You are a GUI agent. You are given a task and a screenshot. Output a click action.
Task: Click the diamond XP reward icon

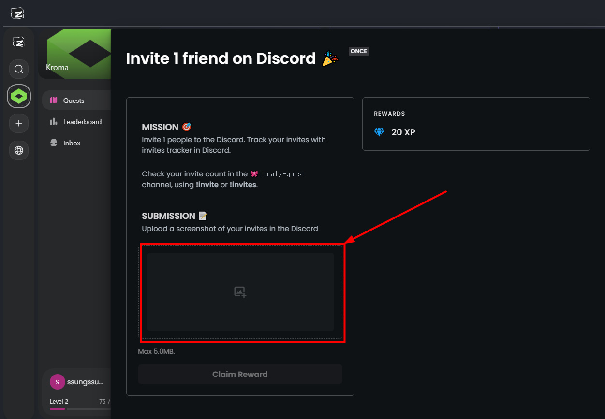[x=379, y=132]
